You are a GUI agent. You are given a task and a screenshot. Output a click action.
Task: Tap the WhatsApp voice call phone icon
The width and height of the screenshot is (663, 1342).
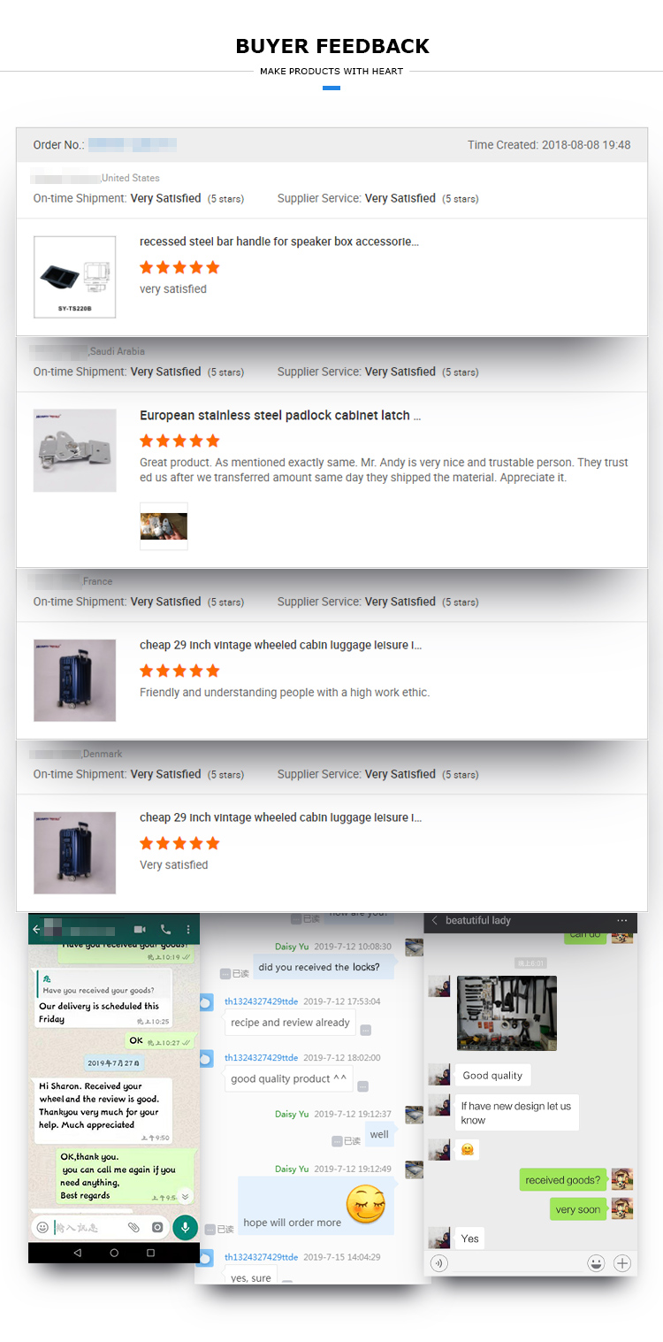(165, 930)
